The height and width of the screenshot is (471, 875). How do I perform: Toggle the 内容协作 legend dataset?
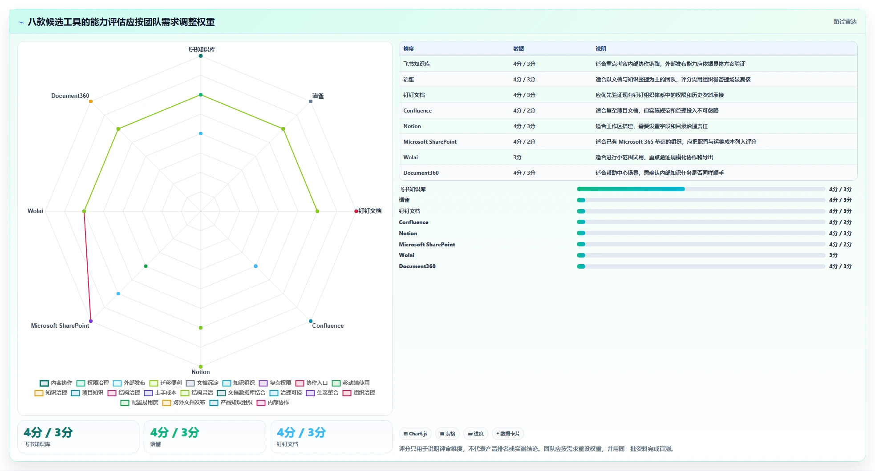(x=56, y=383)
